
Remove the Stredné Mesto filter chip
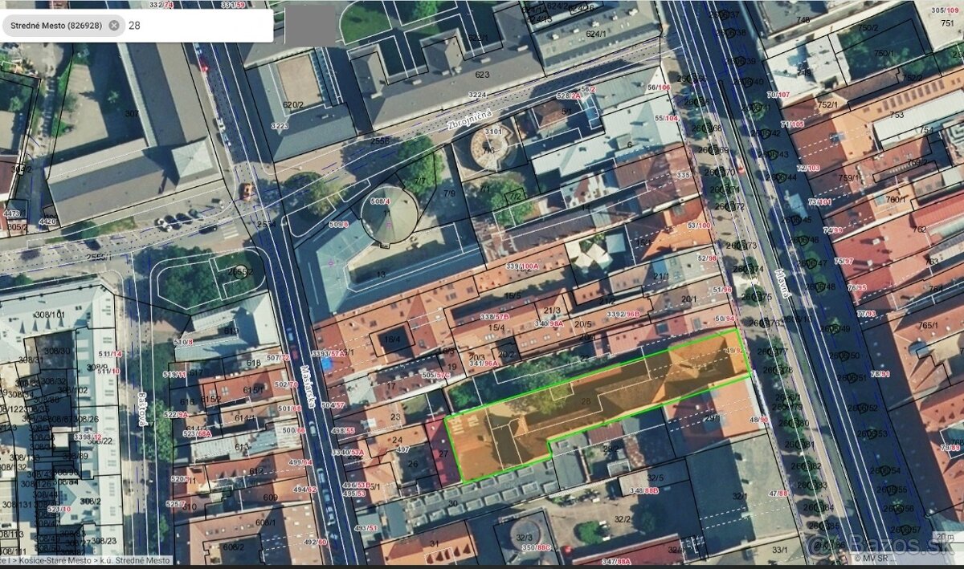coord(114,26)
